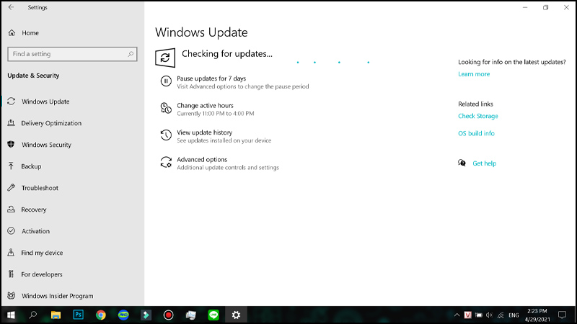Launch Photoshop from taskbar
This screenshot has width=577, height=324.
(x=79, y=315)
